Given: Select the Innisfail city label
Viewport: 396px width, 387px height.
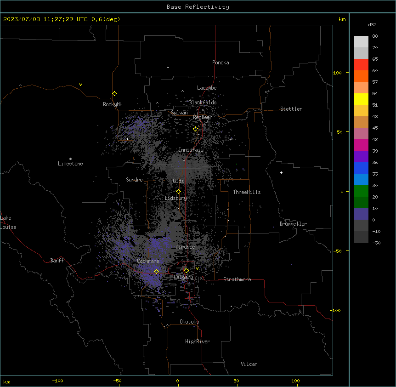Looking at the screenshot, I should tap(191, 150).
